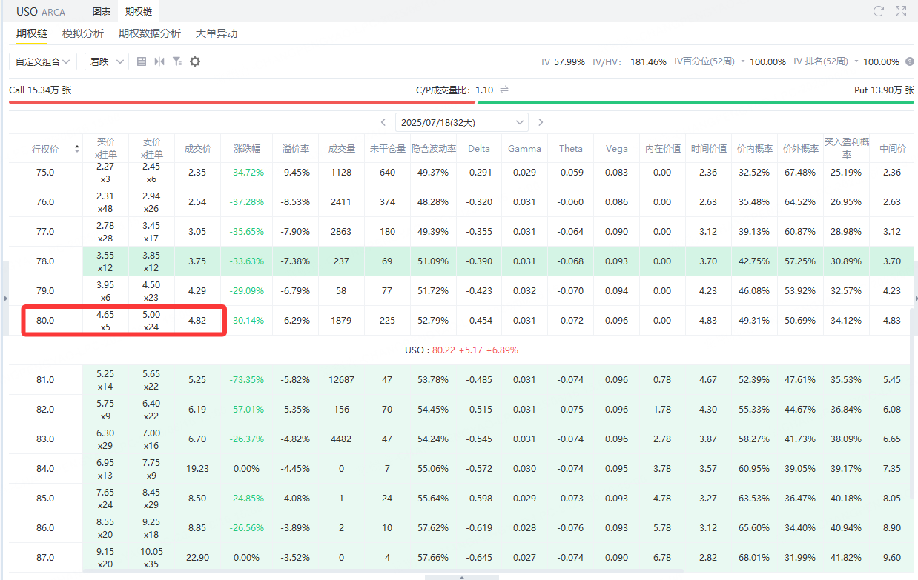Click the C/P volume ratio swap icon
This screenshot has height=580, width=918.
(504, 90)
